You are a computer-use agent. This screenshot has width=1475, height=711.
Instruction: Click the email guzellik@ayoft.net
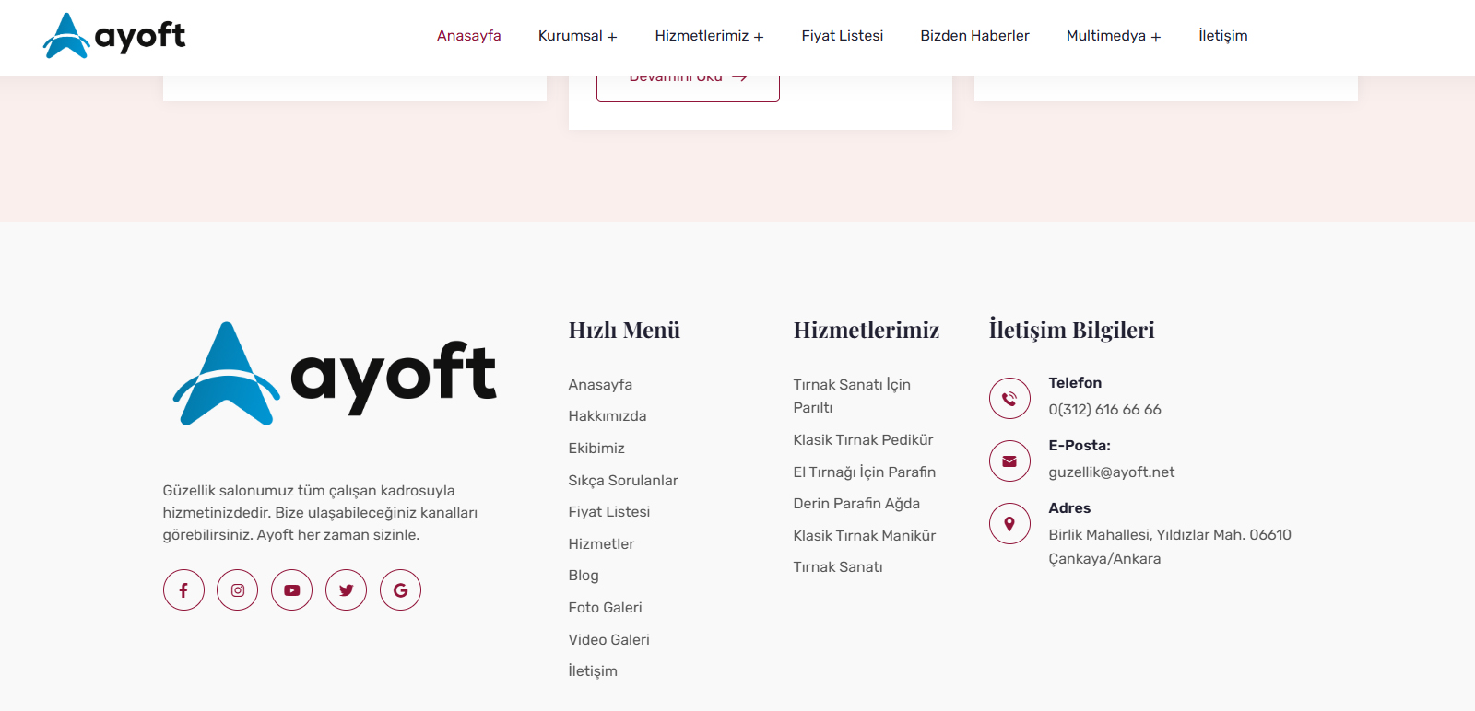pos(1111,472)
